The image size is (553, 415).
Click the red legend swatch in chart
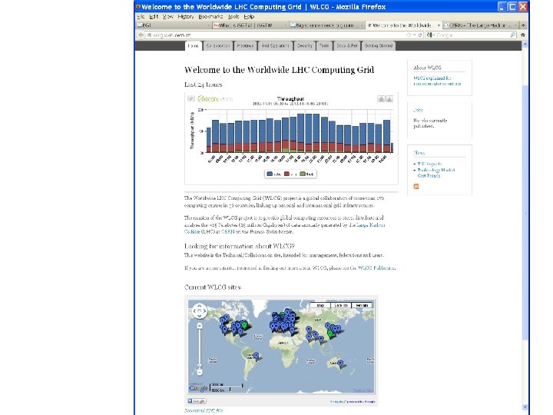click(x=286, y=174)
